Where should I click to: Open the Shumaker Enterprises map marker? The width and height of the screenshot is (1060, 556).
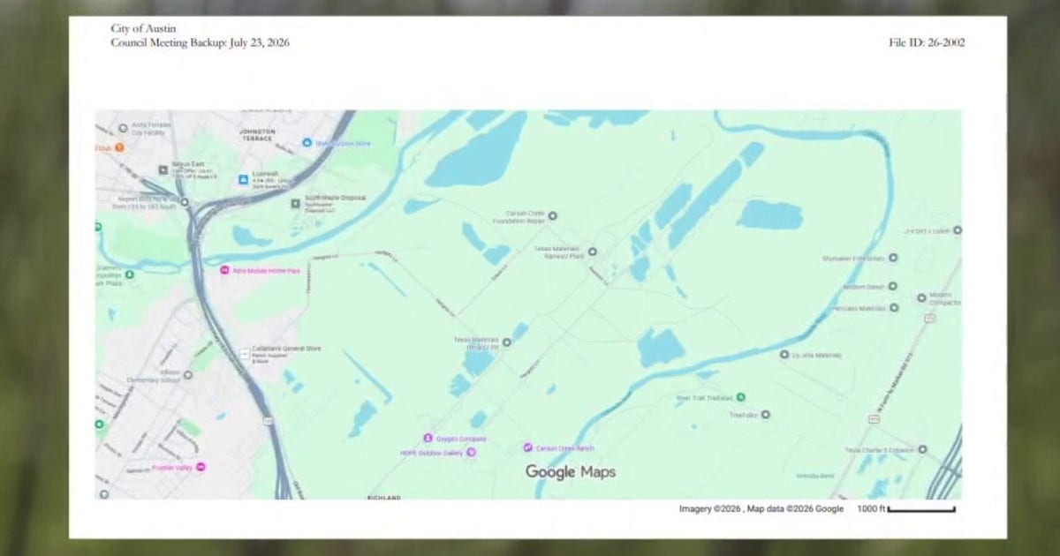[893, 258]
